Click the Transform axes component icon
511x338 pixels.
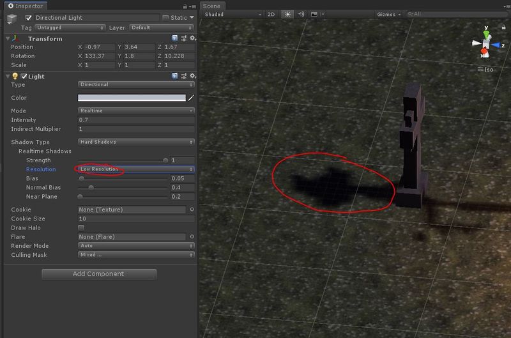click(15, 38)
